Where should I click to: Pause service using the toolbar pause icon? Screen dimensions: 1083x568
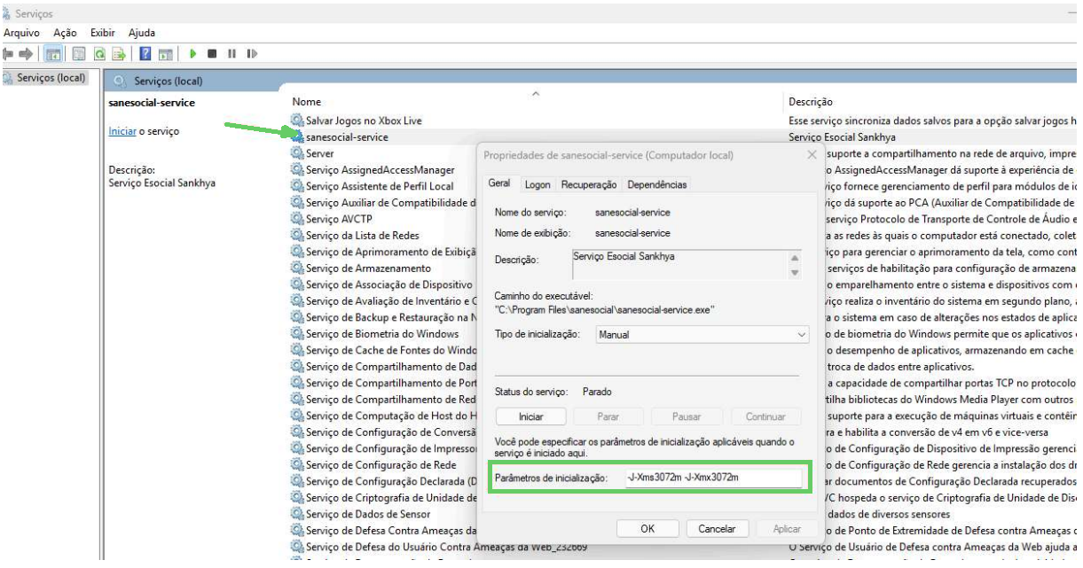coord(232,54)
